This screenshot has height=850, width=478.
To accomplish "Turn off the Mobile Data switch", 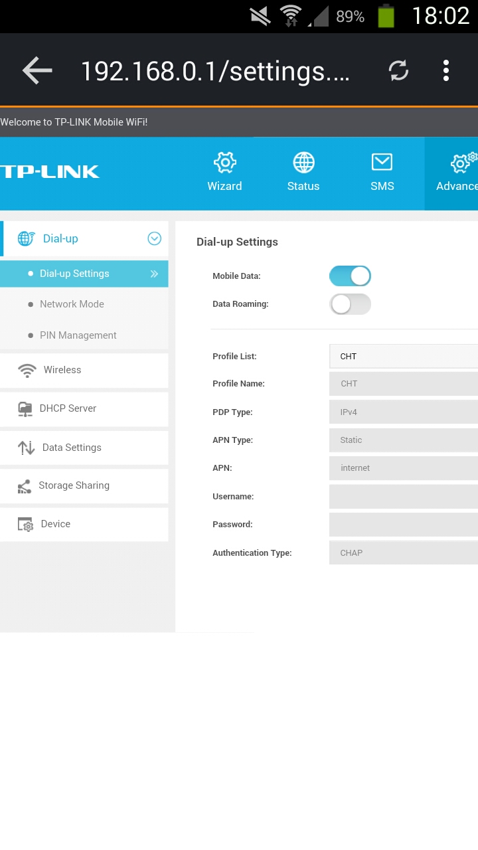I will click(x=350, y=276).
